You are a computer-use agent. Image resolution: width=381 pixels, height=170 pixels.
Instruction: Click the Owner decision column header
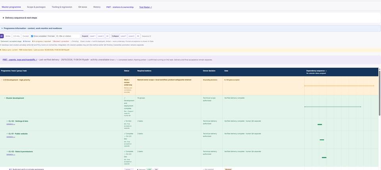point(209,71)
